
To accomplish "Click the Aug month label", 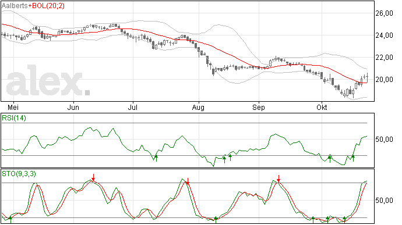I will 198,108.
